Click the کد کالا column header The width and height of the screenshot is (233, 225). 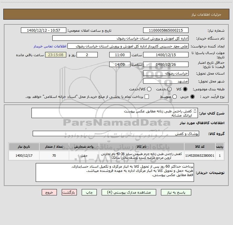200,146
